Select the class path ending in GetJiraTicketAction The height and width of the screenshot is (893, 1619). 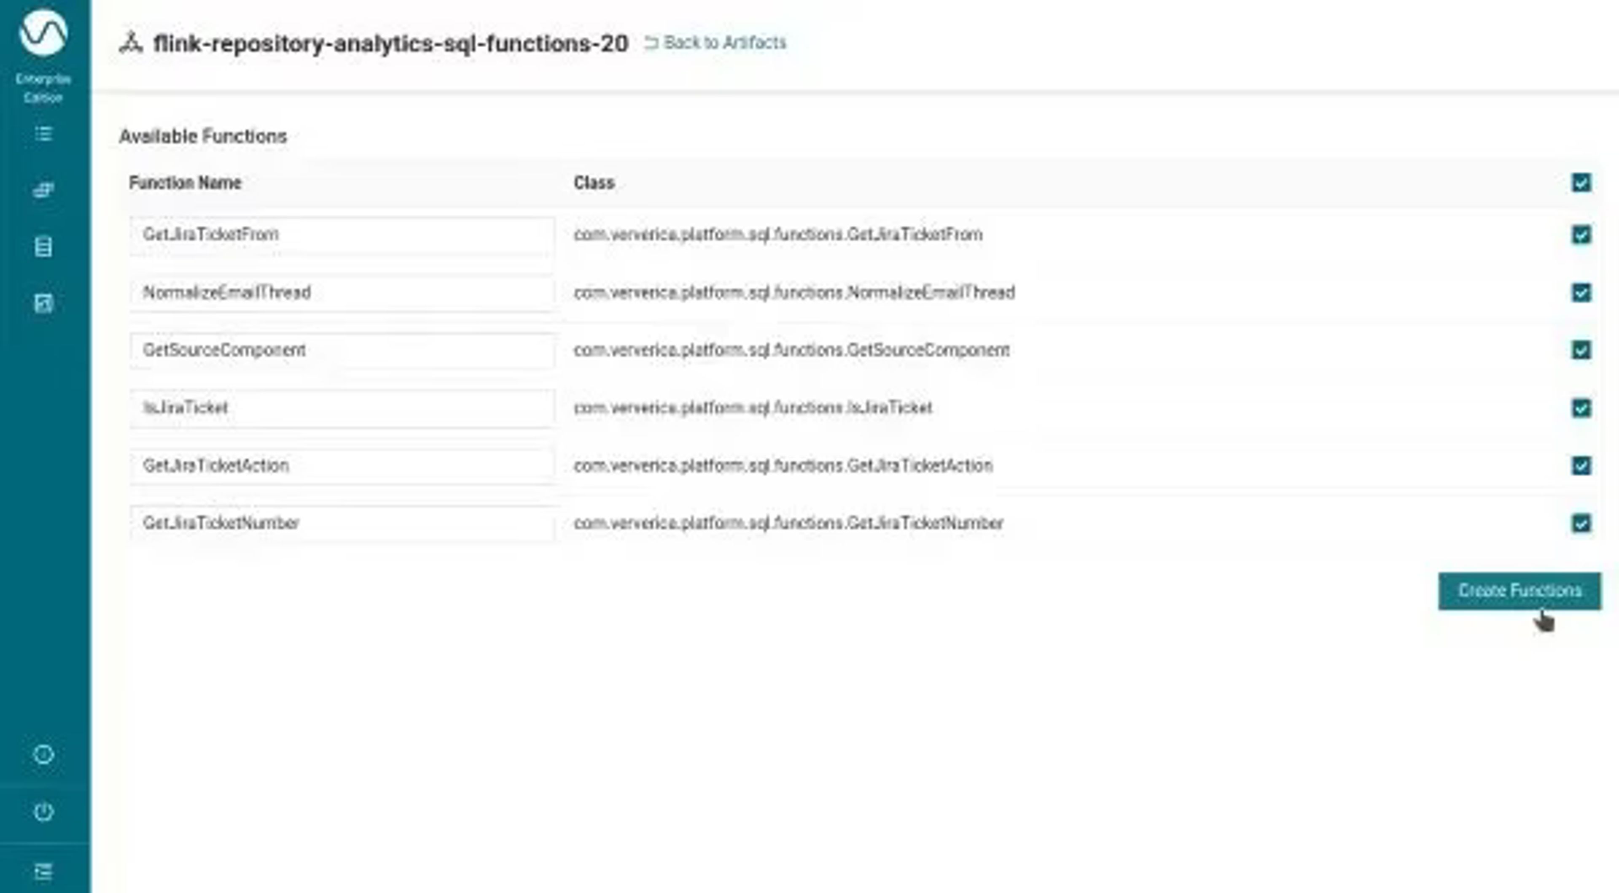coord(783,465)
